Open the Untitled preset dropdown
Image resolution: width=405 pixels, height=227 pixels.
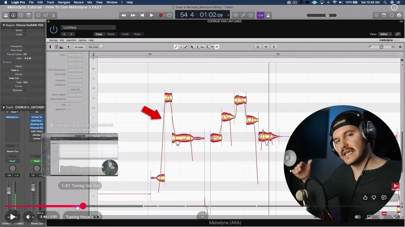(x=88, y=27)
